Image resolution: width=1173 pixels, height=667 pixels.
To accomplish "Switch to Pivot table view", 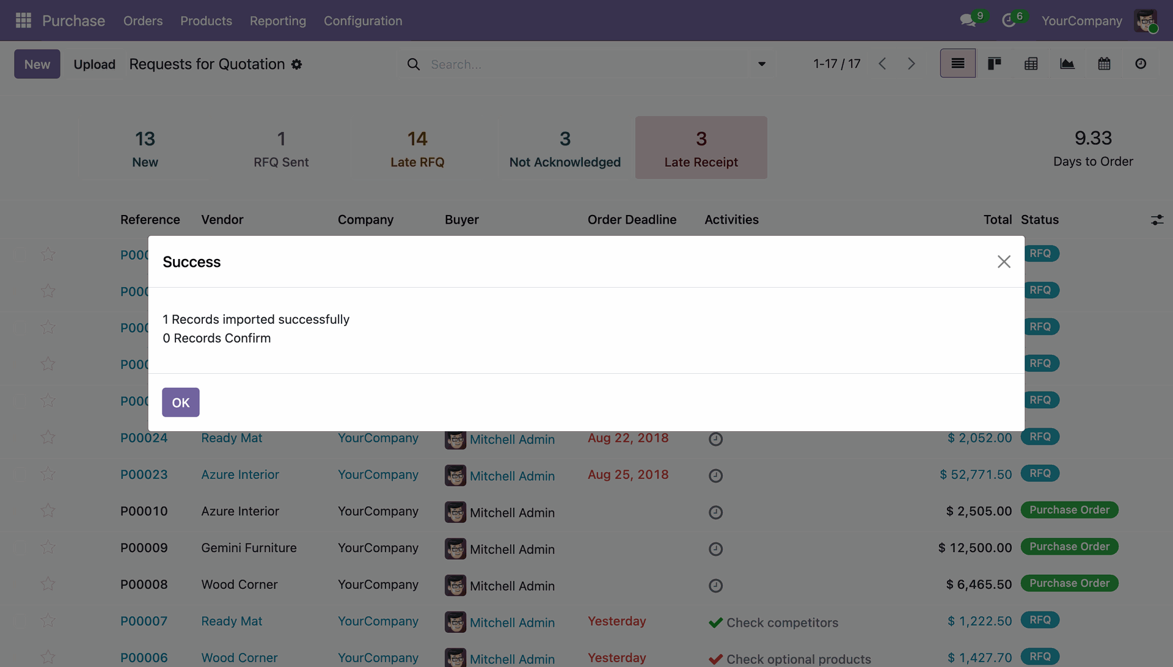I will click(1031, 64).
